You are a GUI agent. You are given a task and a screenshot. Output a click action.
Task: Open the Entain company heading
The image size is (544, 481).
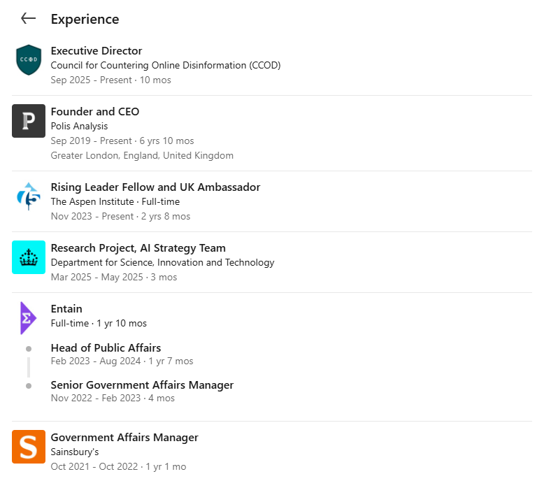click(x=66, y=308)
